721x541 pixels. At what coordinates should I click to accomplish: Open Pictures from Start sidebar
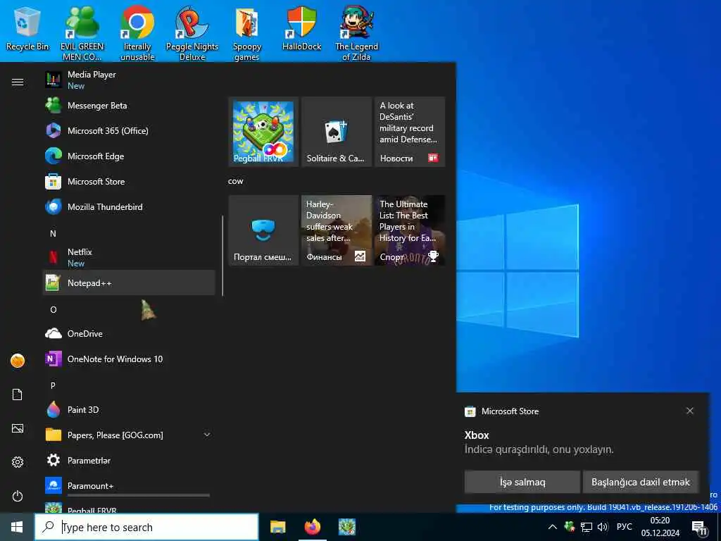coord(18,428)
